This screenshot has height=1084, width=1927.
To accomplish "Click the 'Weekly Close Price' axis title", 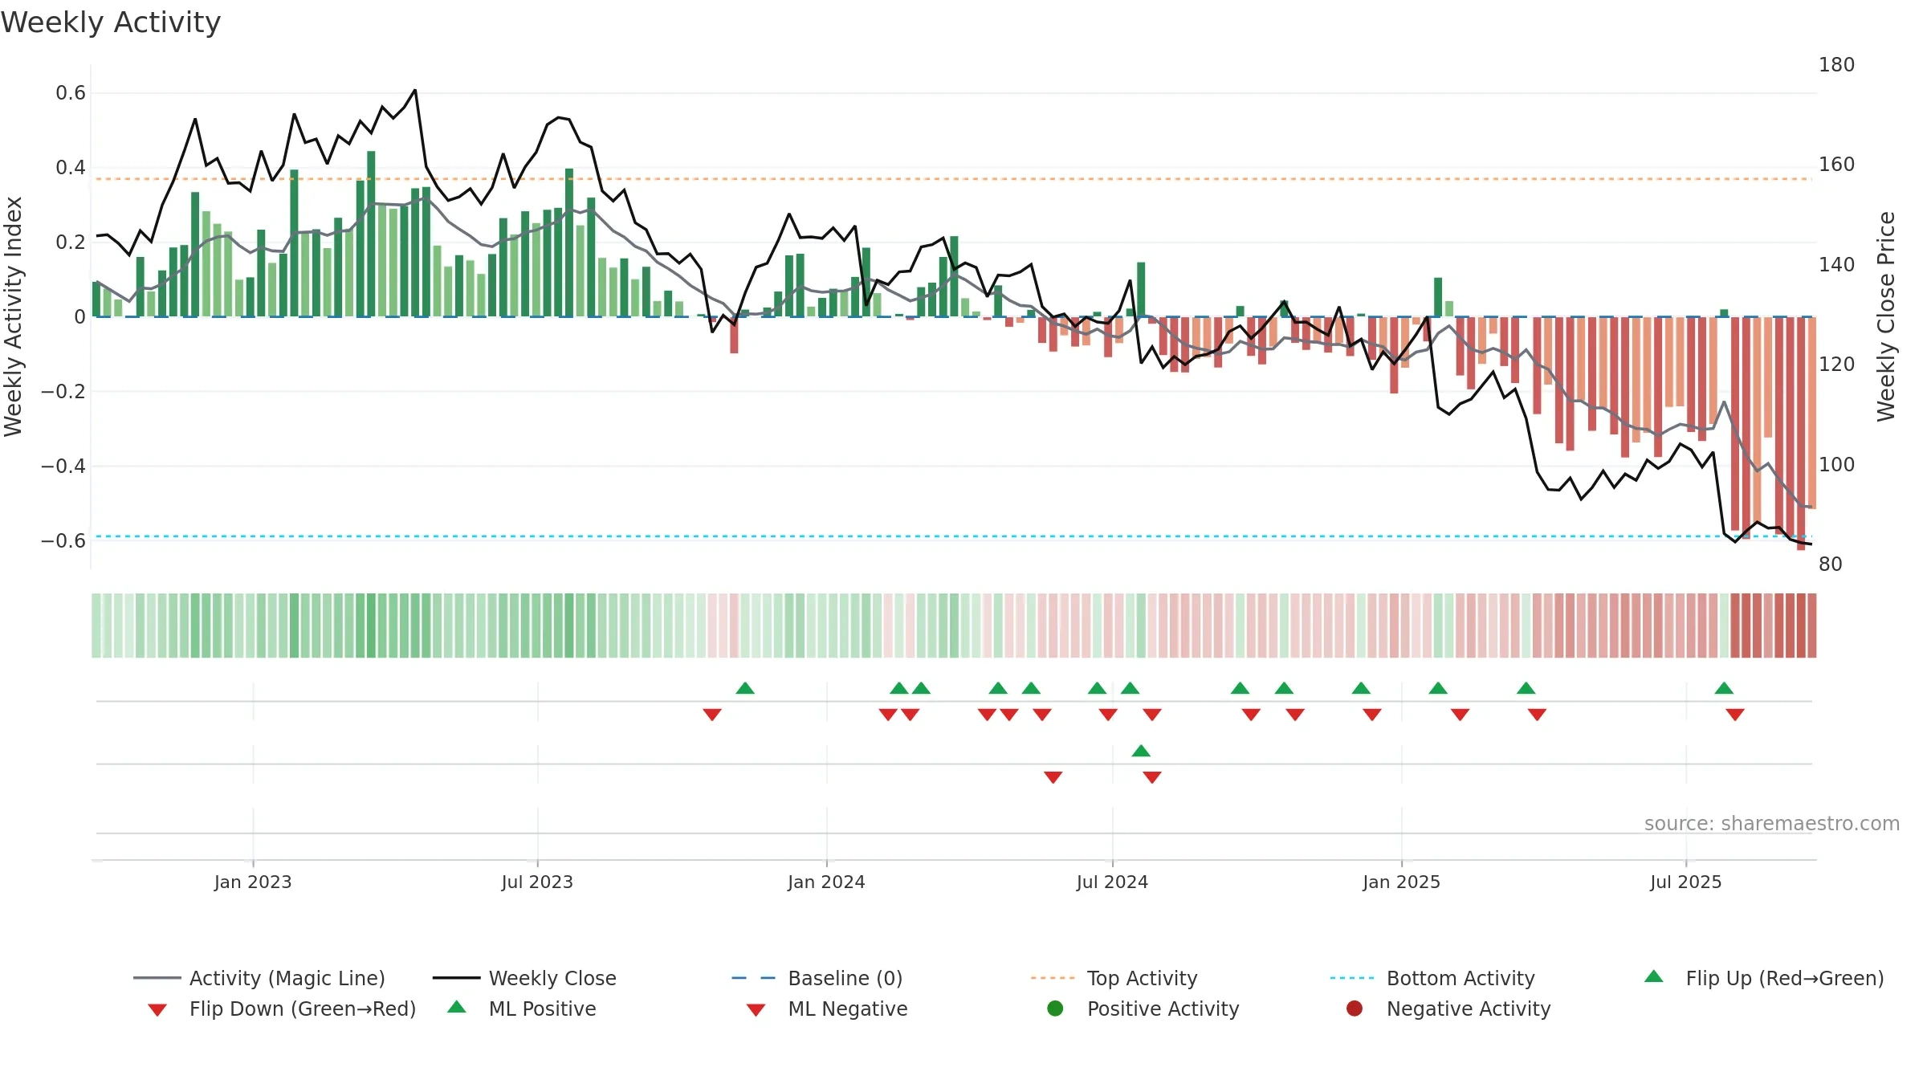I will (x=1886, y=316).
